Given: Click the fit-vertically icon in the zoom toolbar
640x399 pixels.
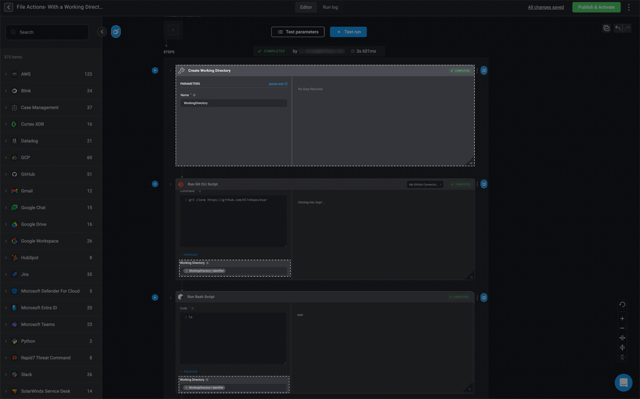Looking at the screenshot, I should (x=623, y=347).
